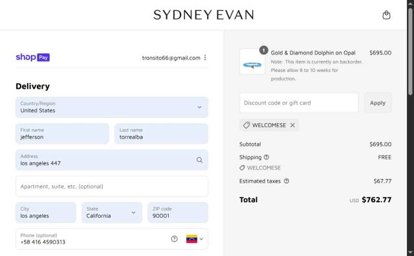Click the tronsito66@gmail.com email text
The width and height of the screenshot is (414, 256).
pos(171,58)
